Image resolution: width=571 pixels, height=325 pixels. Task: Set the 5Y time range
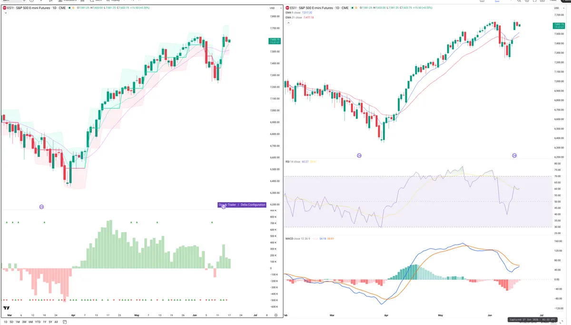50,322
